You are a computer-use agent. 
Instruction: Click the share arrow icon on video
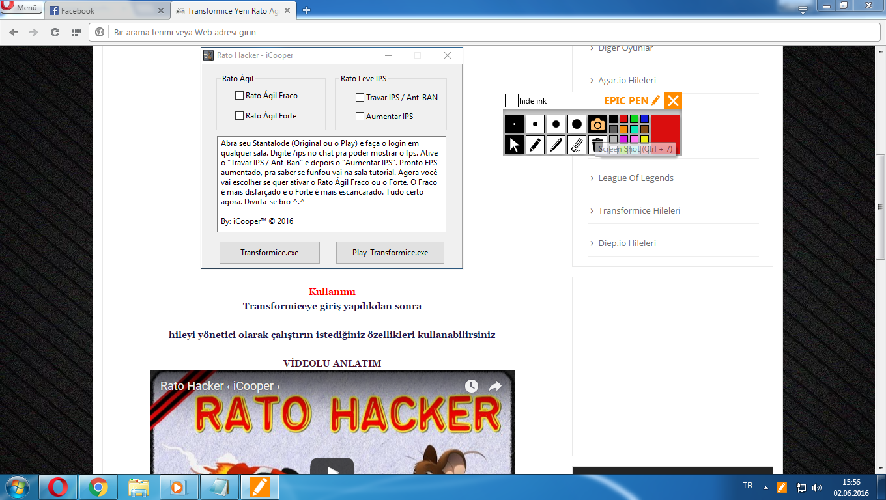click(495, 386)
